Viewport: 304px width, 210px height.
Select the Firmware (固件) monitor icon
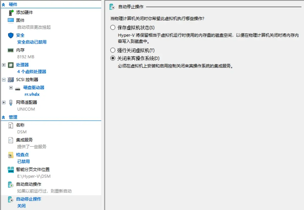11,20
